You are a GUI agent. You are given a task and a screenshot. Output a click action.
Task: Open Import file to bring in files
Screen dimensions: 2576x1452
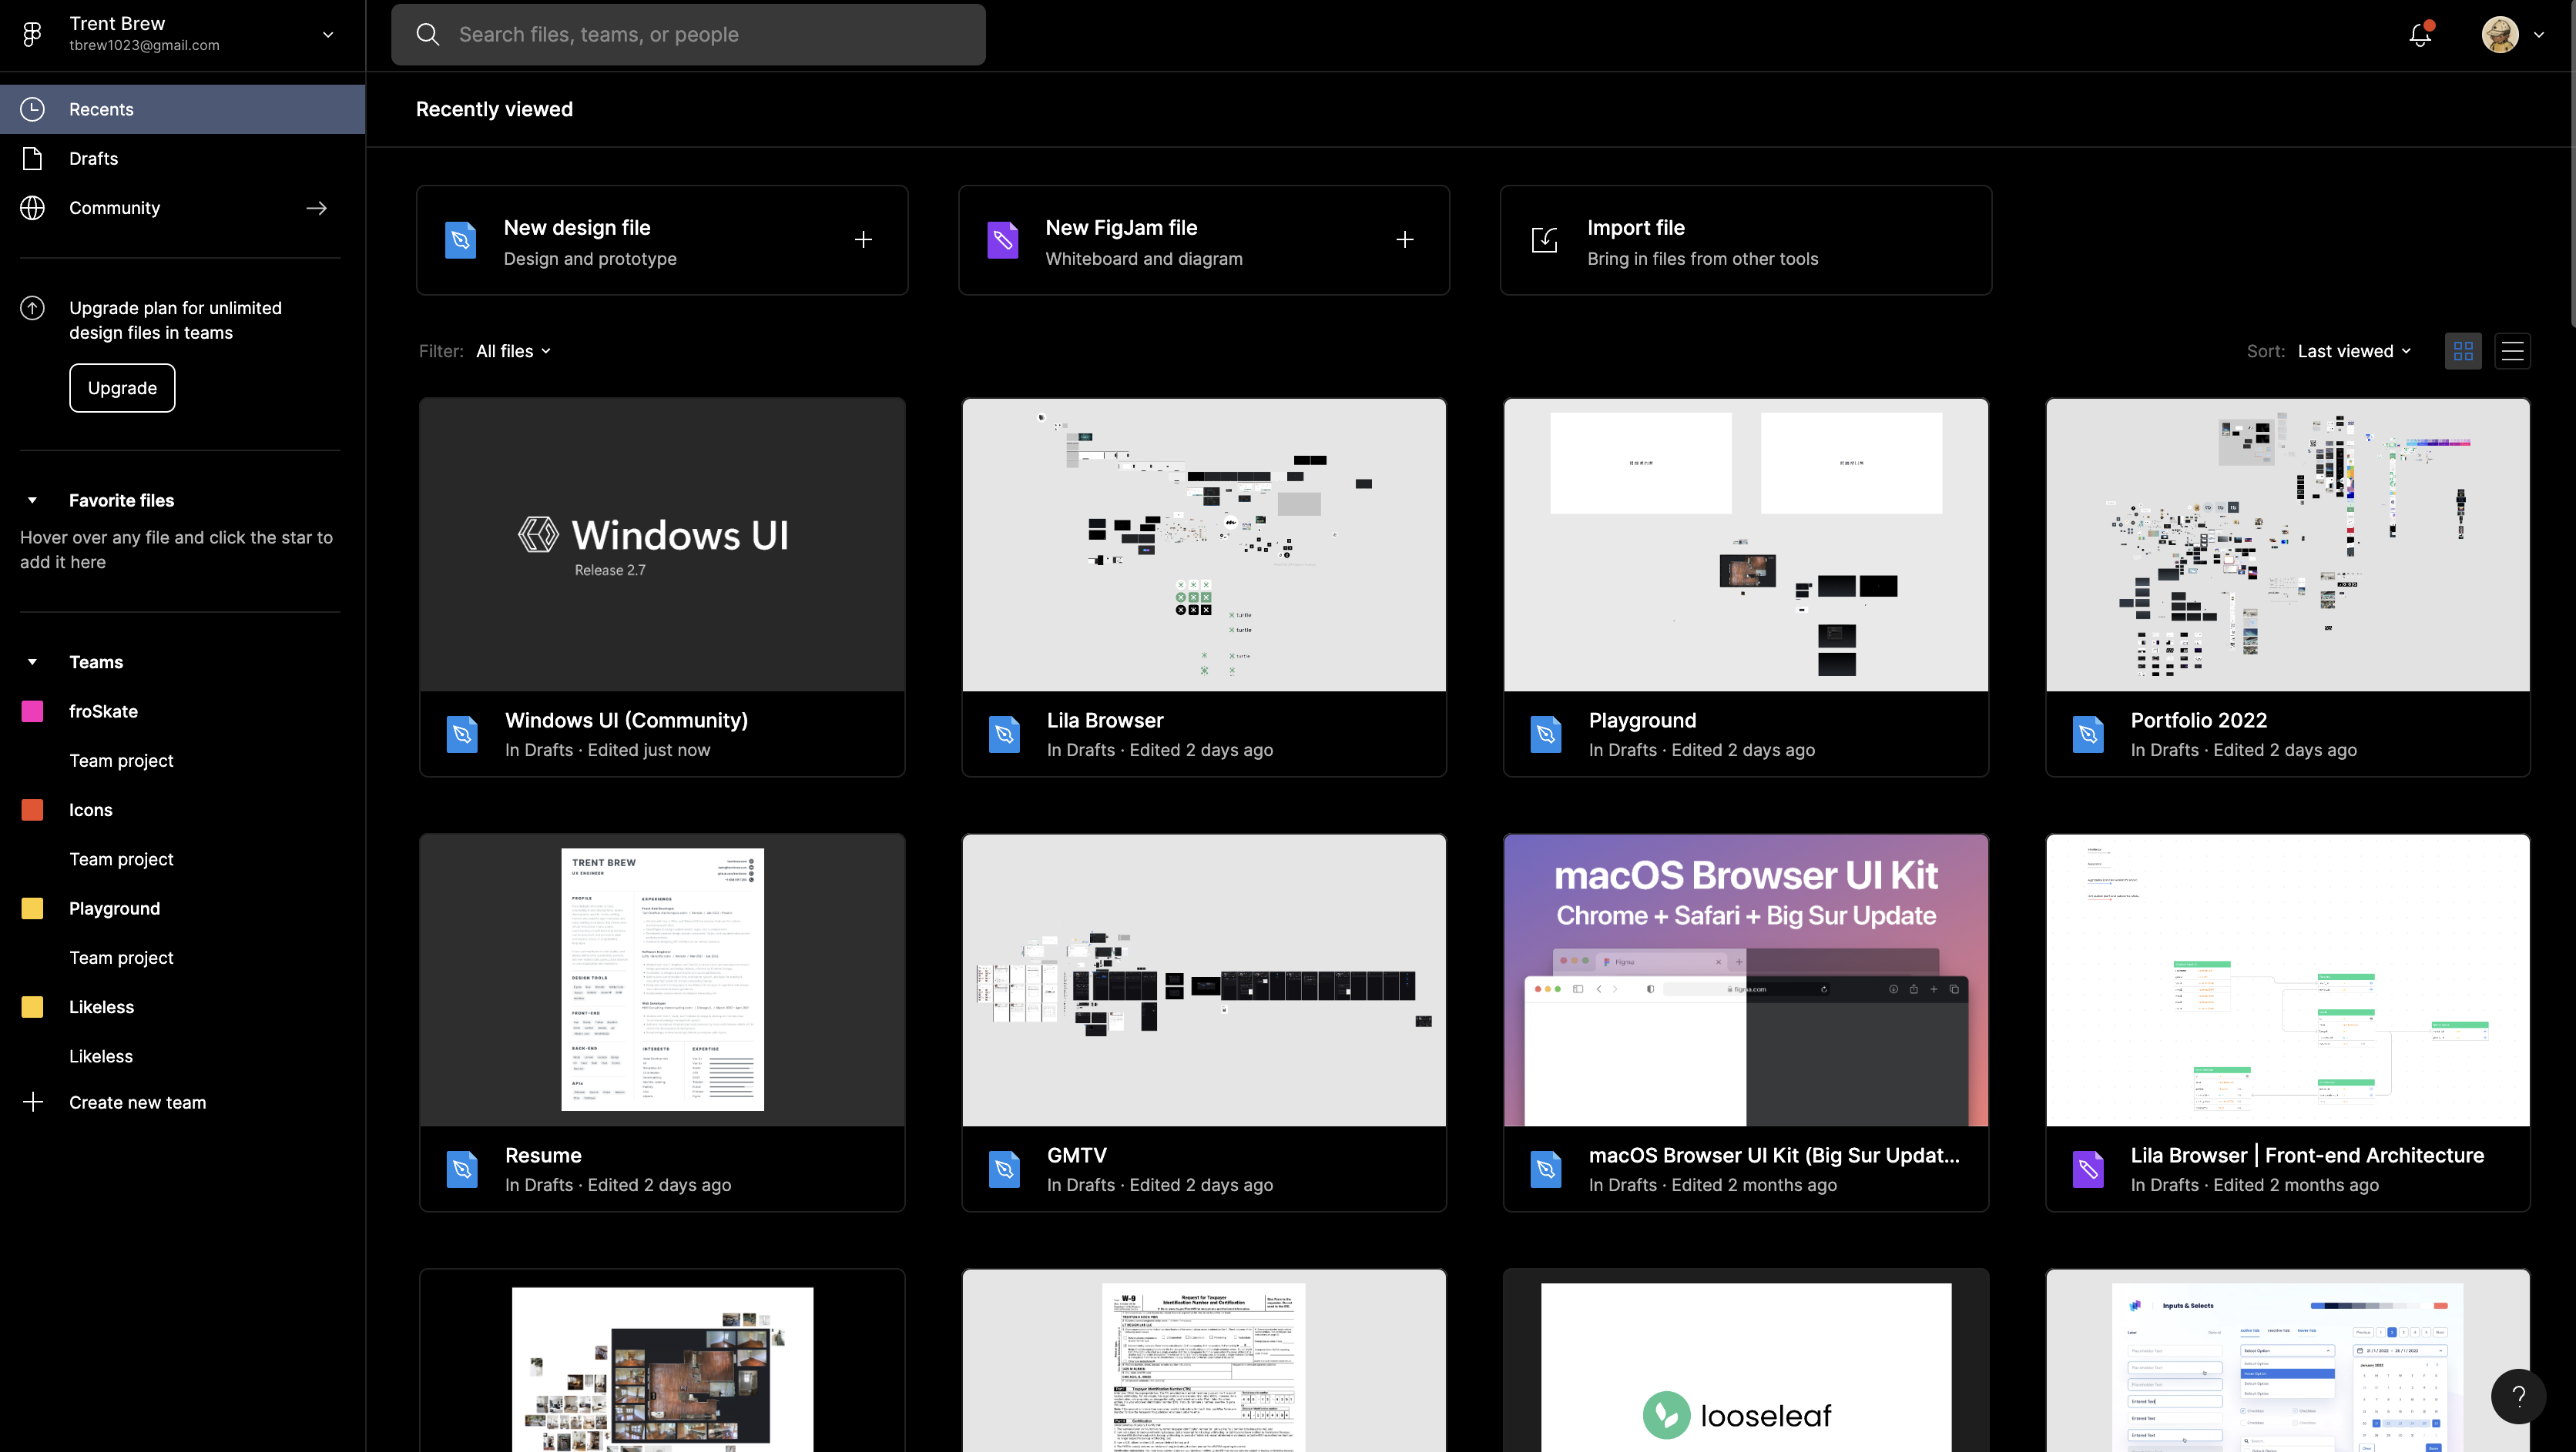[x=1745, y=240]
